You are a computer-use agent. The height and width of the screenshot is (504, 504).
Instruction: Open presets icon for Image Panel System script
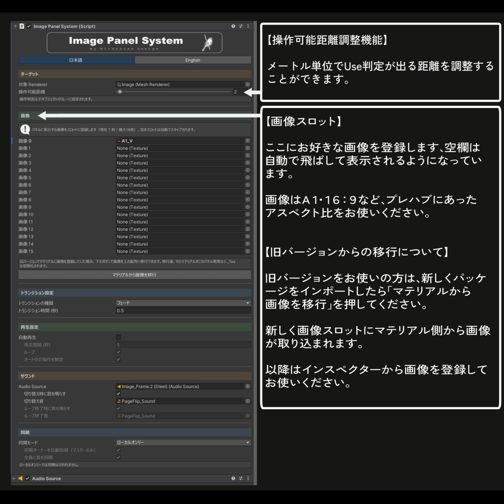coord(240,26)
